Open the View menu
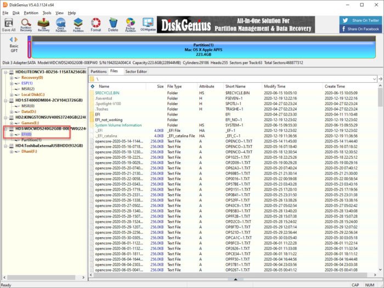The width and height of the screenshot is (384, 288). tap(59, 13)
